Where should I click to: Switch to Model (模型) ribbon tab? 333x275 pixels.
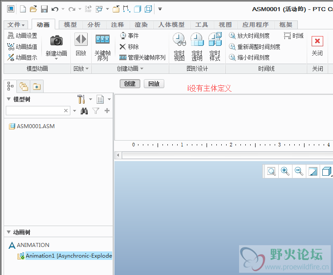[70, 24]
